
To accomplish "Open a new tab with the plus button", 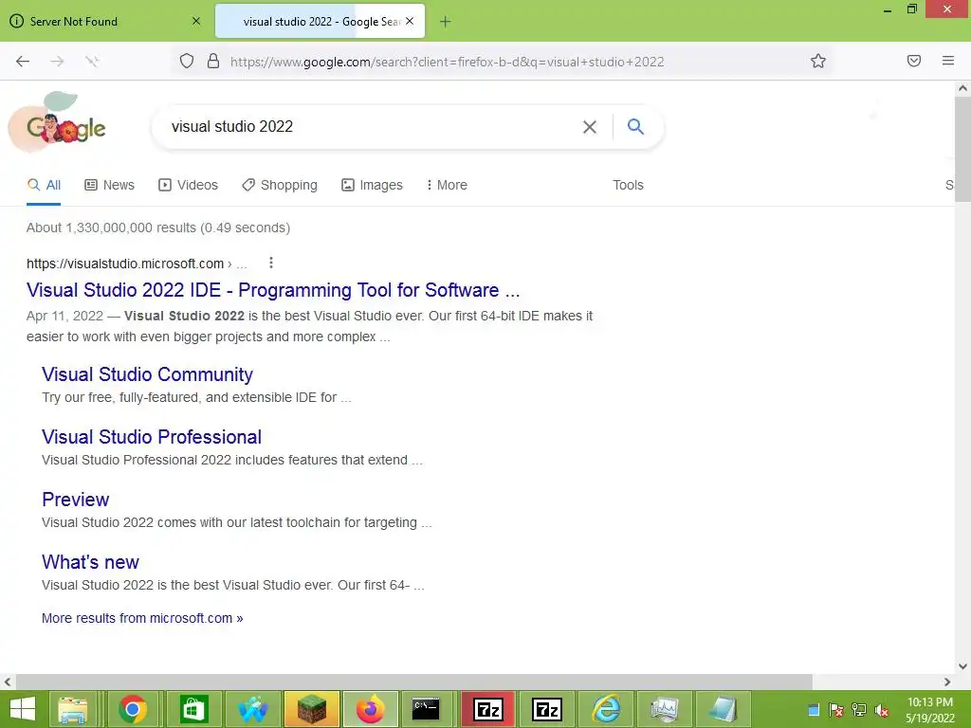I will pos(446,22).
